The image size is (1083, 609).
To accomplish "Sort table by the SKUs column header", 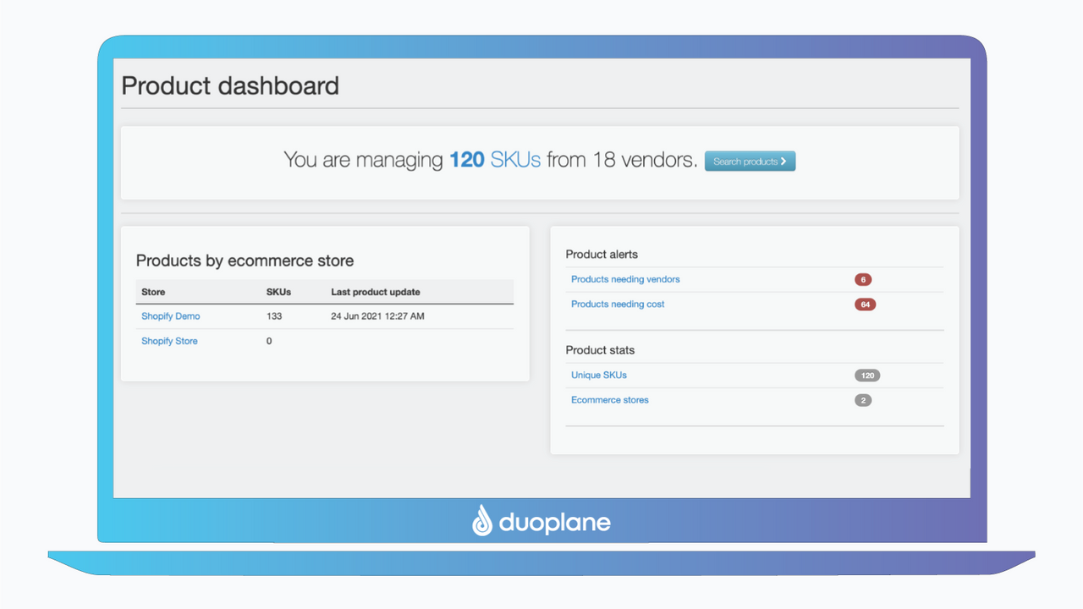I will (277, 292).
